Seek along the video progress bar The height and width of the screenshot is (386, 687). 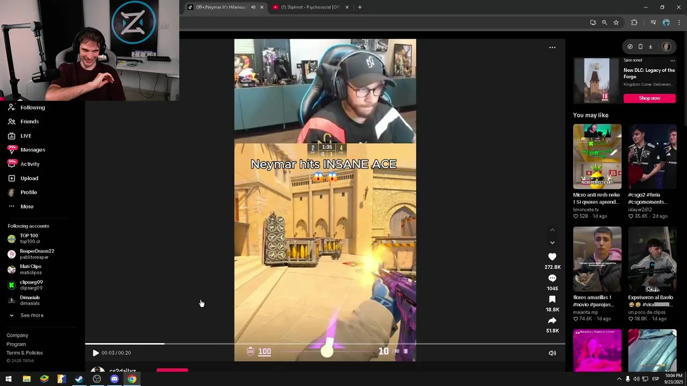(325, 344)
